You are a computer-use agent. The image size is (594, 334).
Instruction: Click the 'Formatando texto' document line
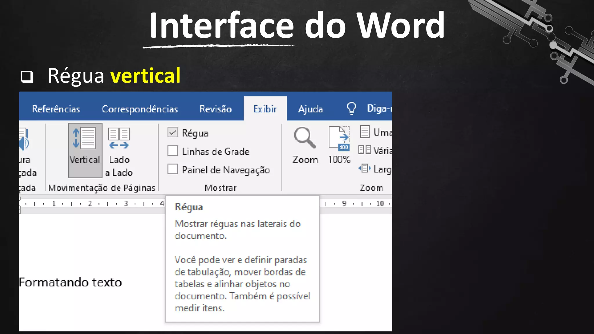point(70,282)
